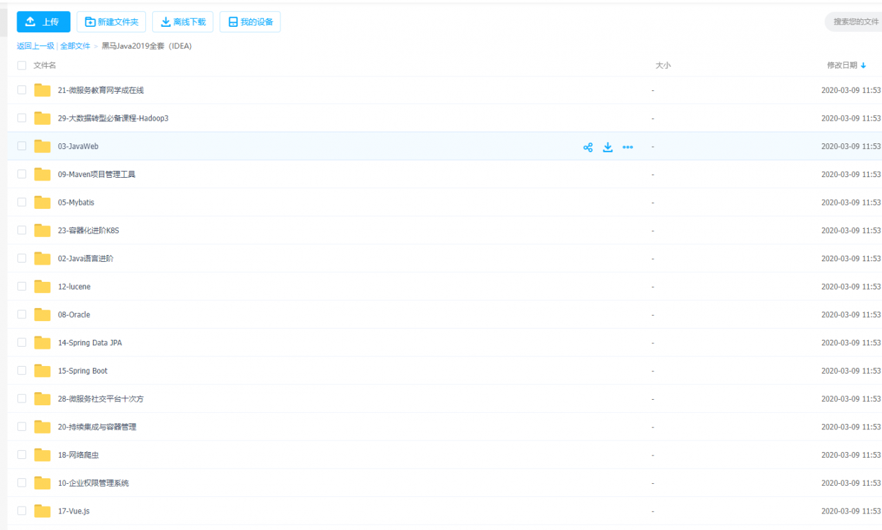882x530 pixels.
Task: Open 我的设备 my devices
Action: [x=250, y=22]
